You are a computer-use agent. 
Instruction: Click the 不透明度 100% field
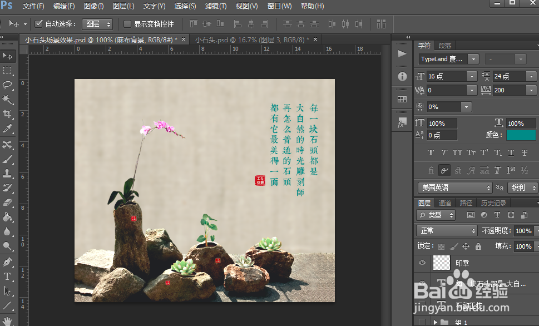(523, 231)
